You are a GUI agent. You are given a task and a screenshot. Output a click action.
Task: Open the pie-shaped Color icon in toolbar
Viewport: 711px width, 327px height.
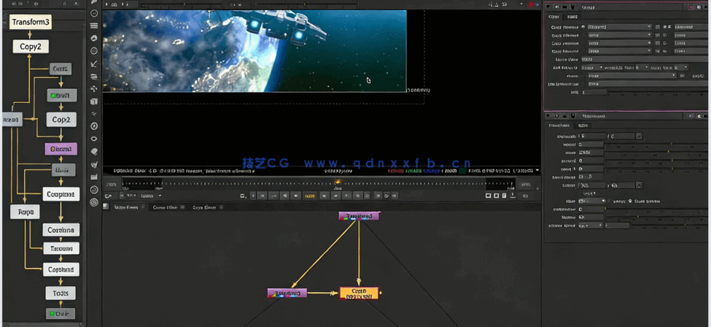(x=95, y=38)
